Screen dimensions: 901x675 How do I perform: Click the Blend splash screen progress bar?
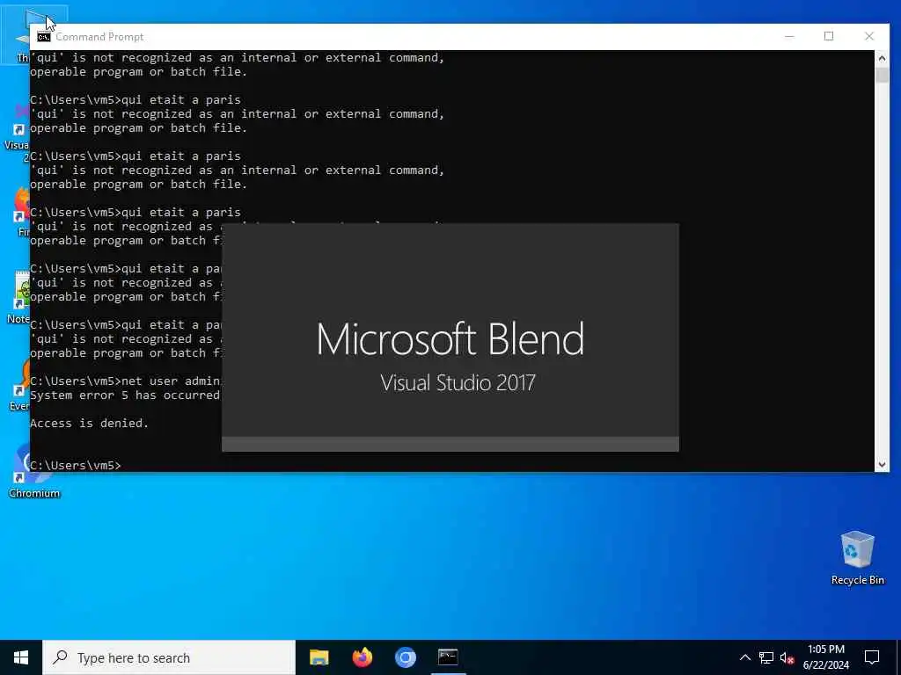tap(450, 444)
